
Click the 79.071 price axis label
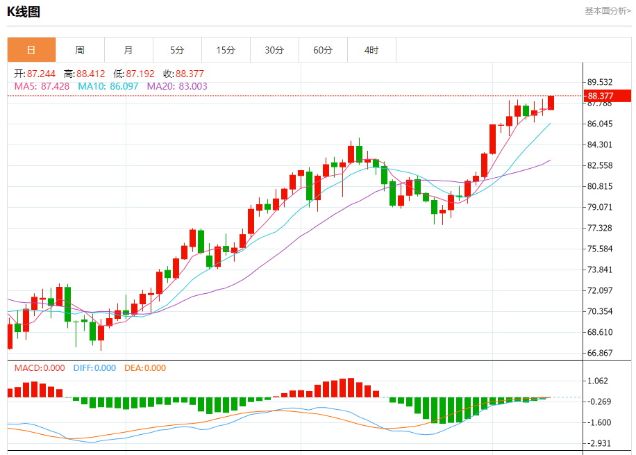tap(600, 207)
